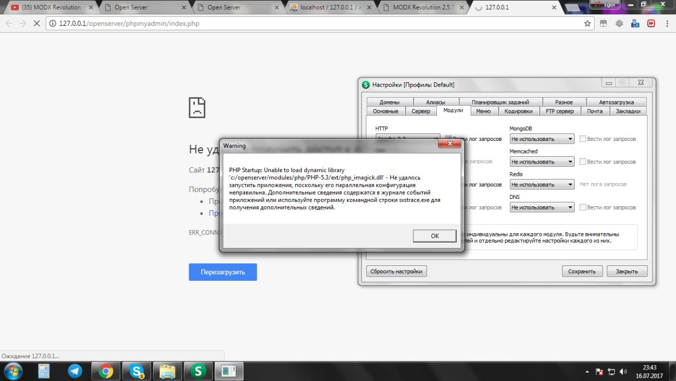Open the Chrome menu (three dots)
Screen dimensions: 676x381
(667, 23)
